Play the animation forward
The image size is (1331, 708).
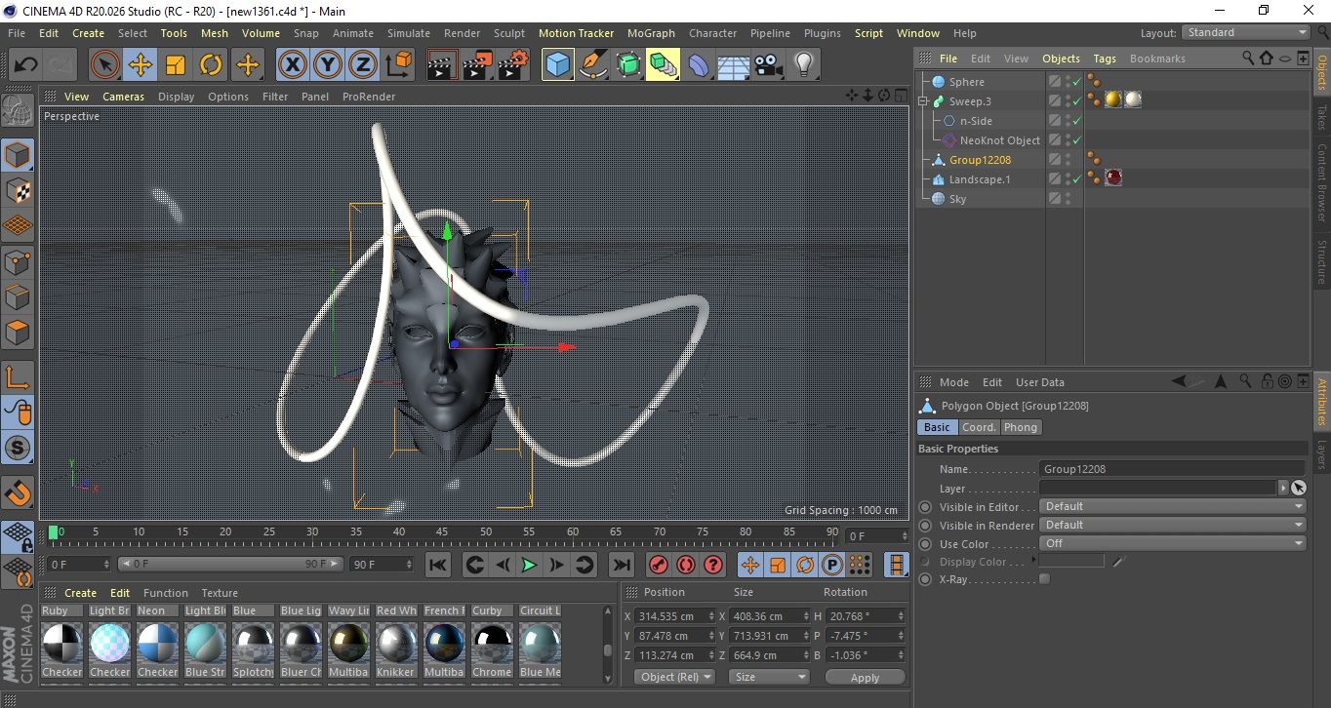pos(529,565)
